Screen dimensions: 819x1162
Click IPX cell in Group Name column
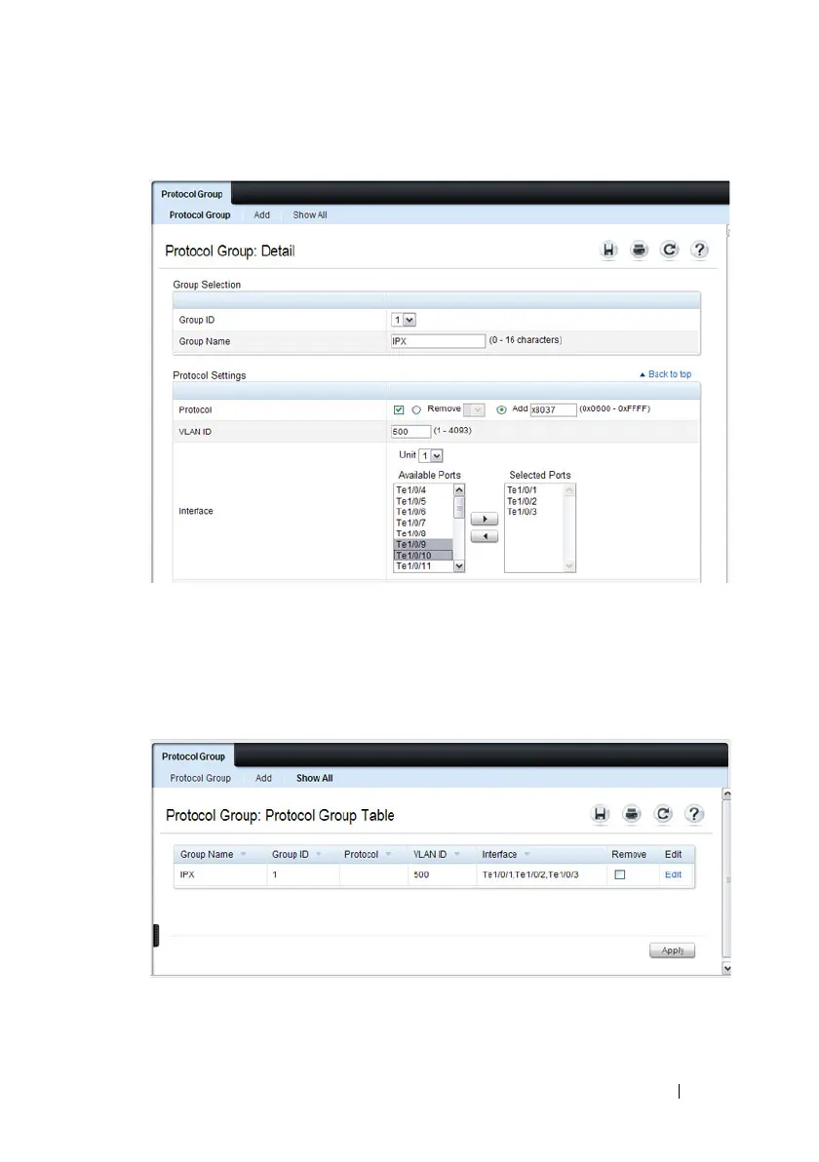220,875
